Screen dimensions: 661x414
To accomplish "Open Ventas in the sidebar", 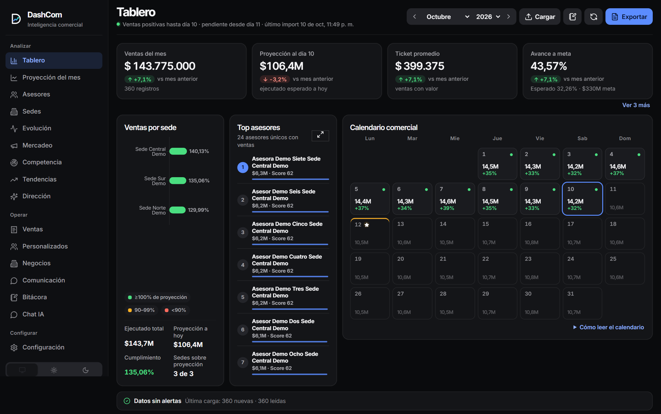I will 54,229.
